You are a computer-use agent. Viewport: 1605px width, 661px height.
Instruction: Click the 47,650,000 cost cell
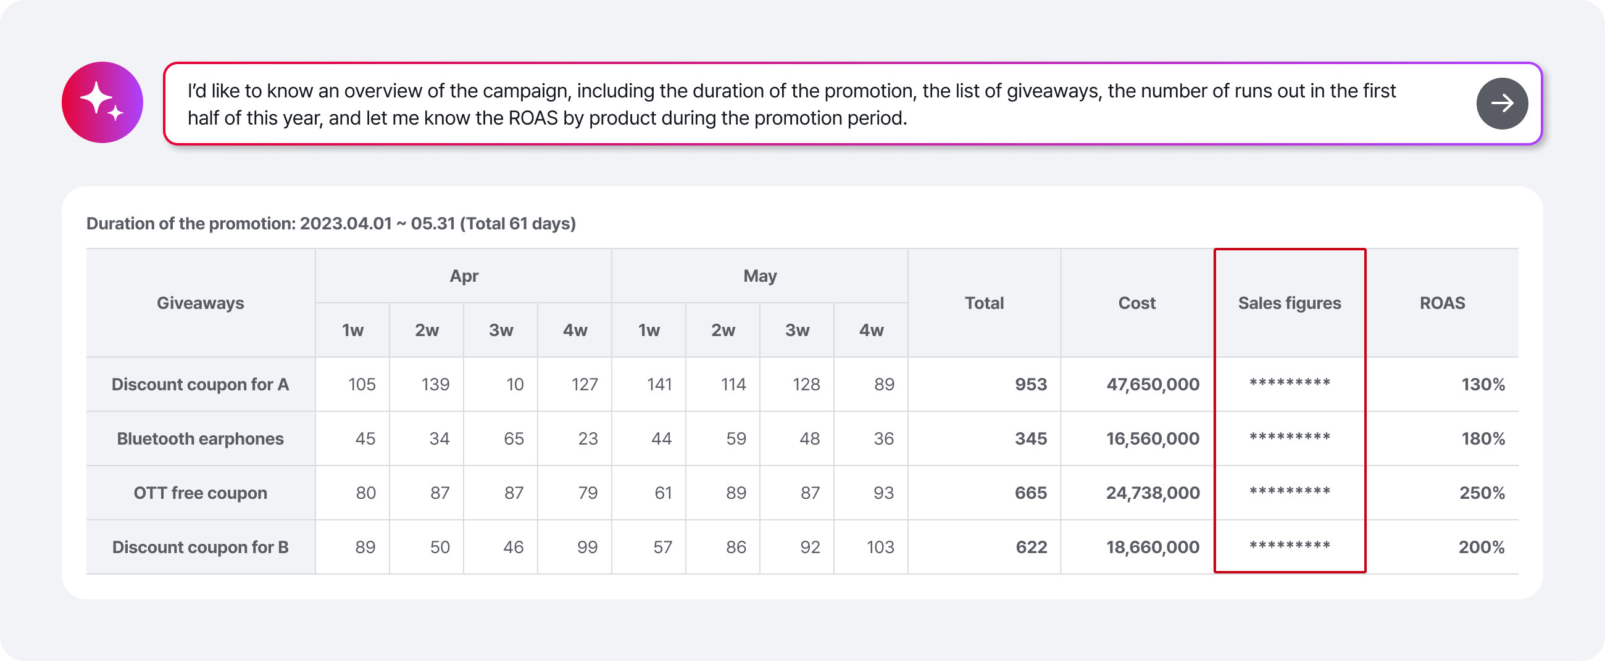point(1153,384)
